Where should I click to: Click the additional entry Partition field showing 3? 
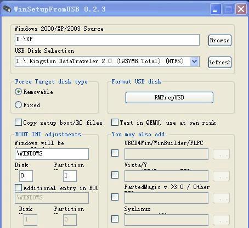(x=70, y=220)
